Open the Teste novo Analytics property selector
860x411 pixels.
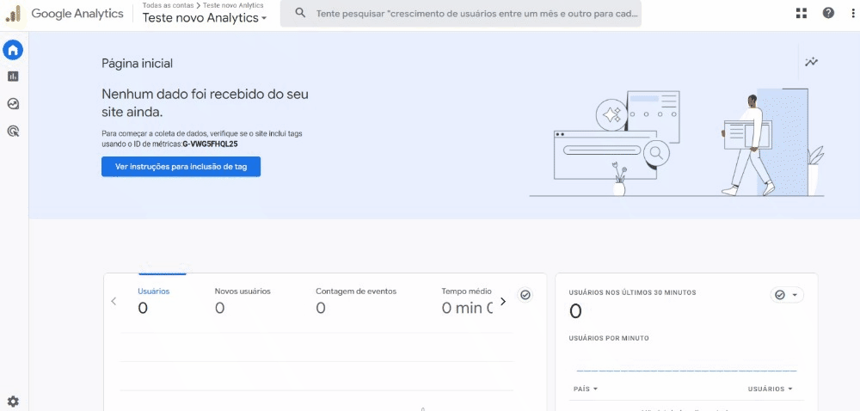205,18
